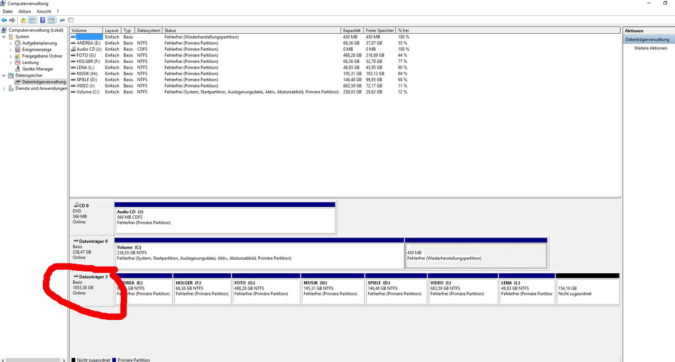This screenshot has width=675, height=362.
Task: Collapse the Datenspeicher node
Action: tap(4, 75)
